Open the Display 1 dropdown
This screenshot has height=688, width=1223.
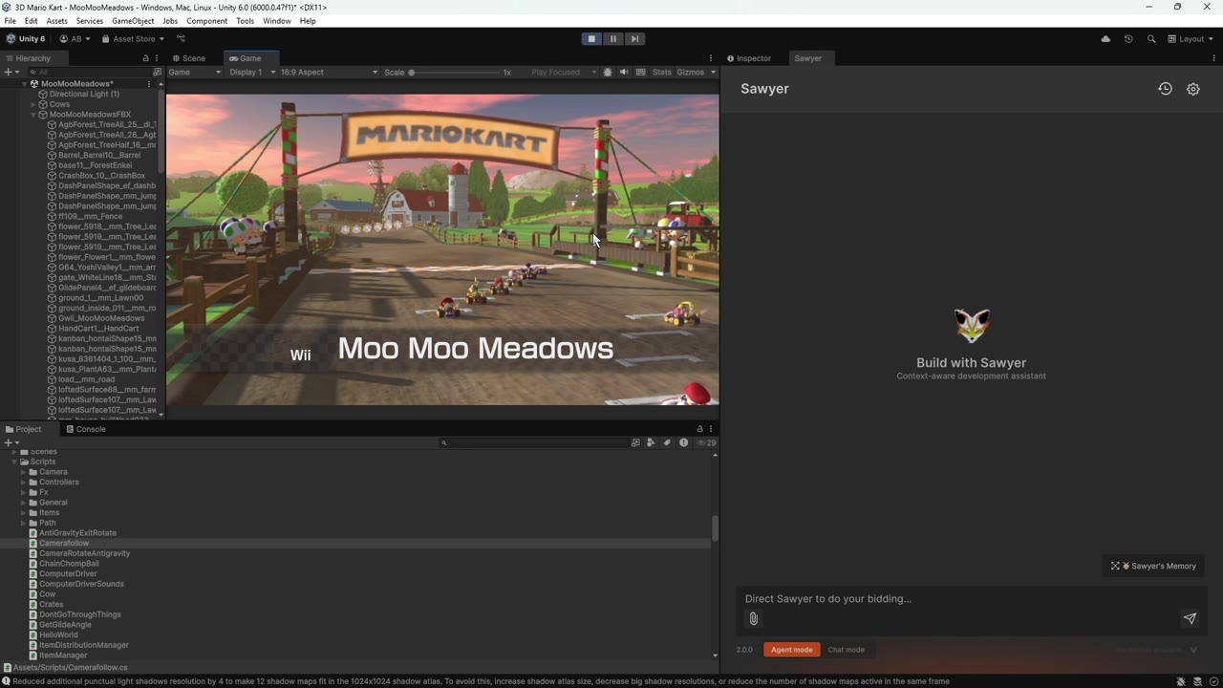(x=252, y=73)
